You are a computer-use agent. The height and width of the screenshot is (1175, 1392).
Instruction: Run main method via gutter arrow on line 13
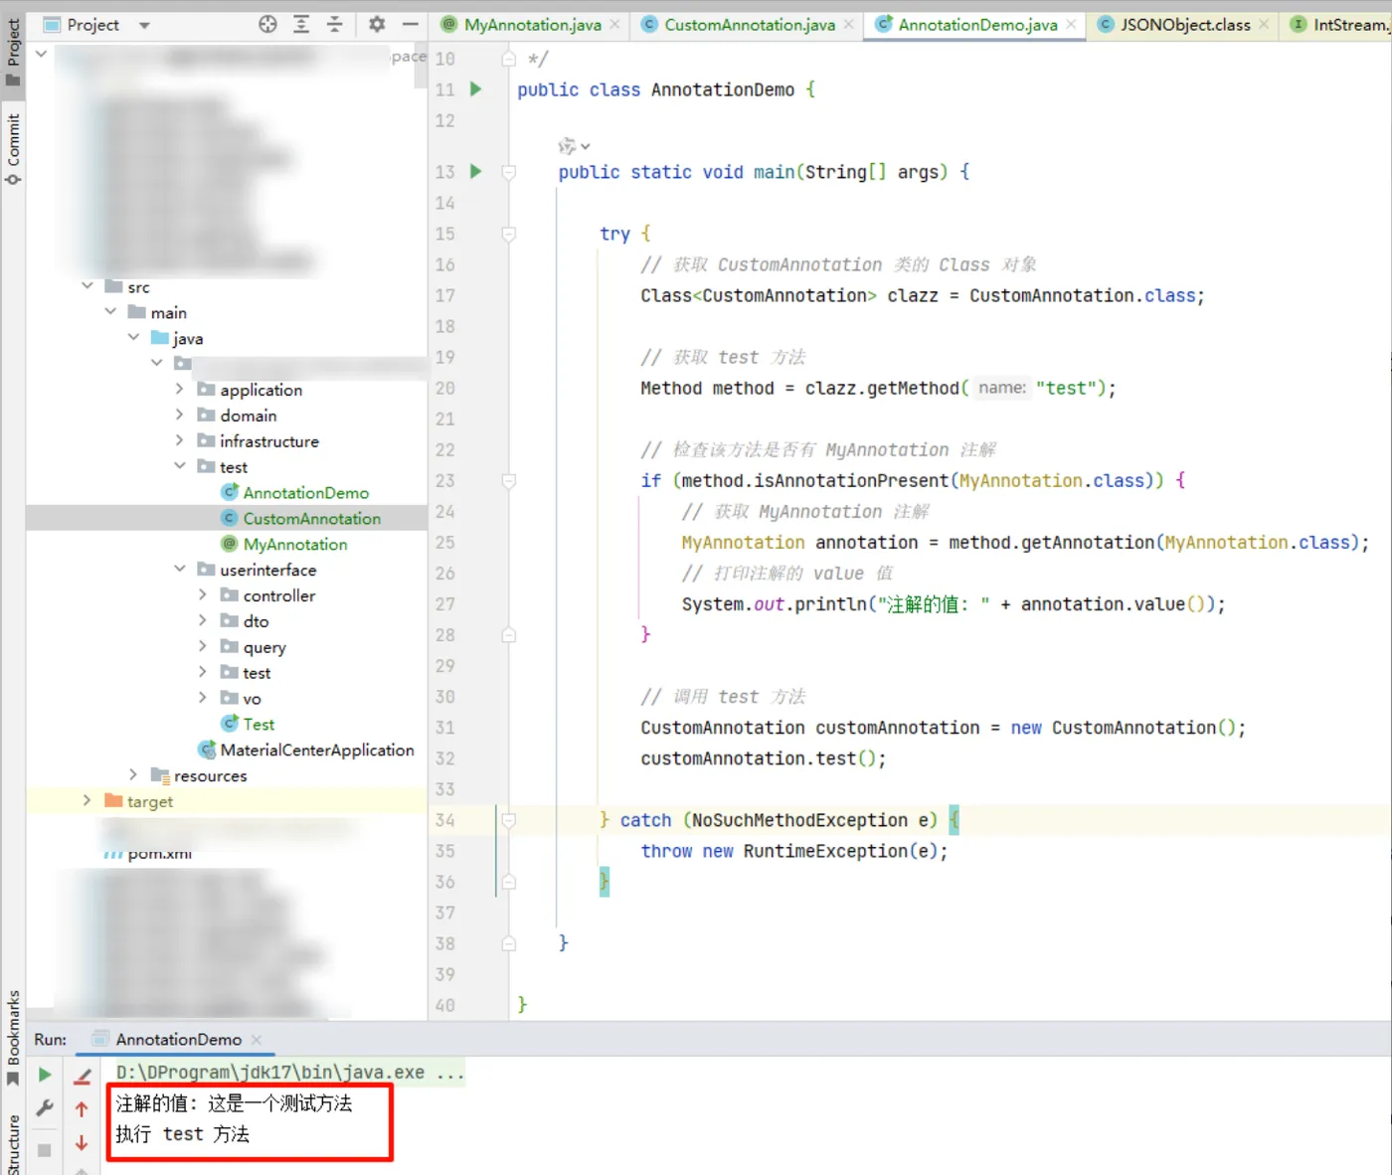475,171
